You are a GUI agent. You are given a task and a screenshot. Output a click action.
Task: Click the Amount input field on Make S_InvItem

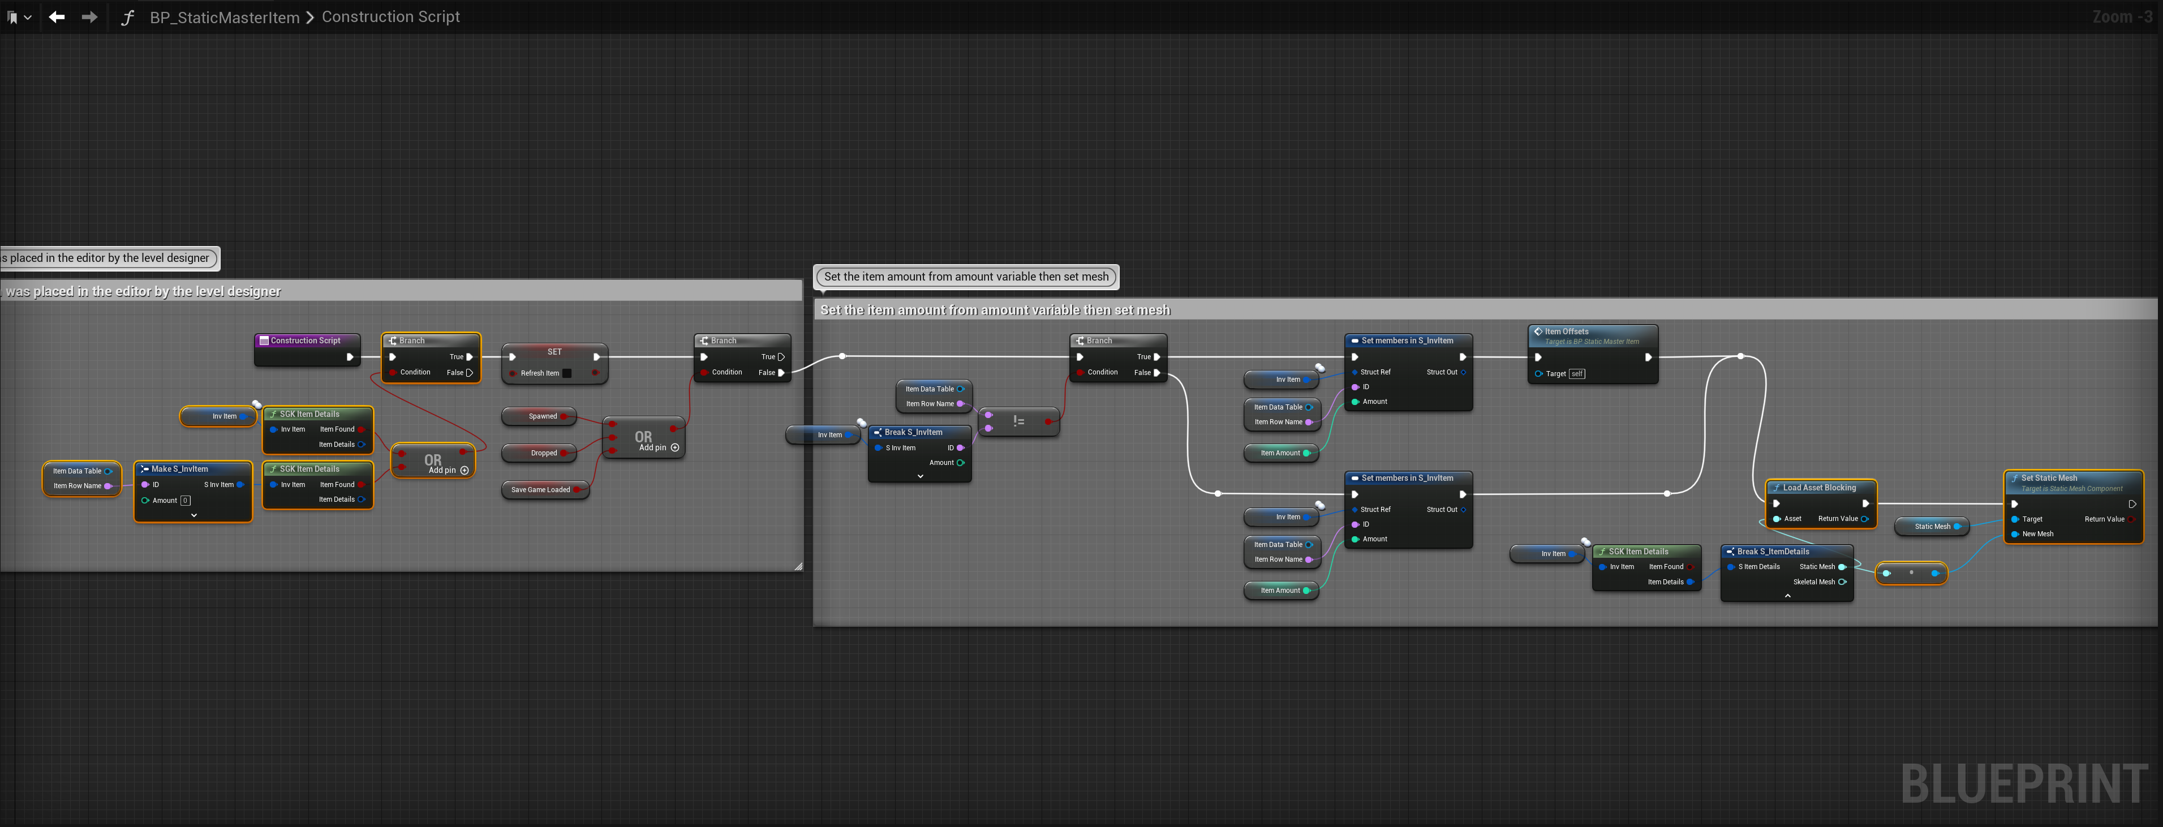click(186, 501)
